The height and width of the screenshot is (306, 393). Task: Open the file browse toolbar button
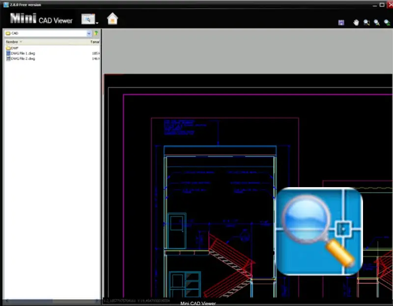(x=88, y=19)
